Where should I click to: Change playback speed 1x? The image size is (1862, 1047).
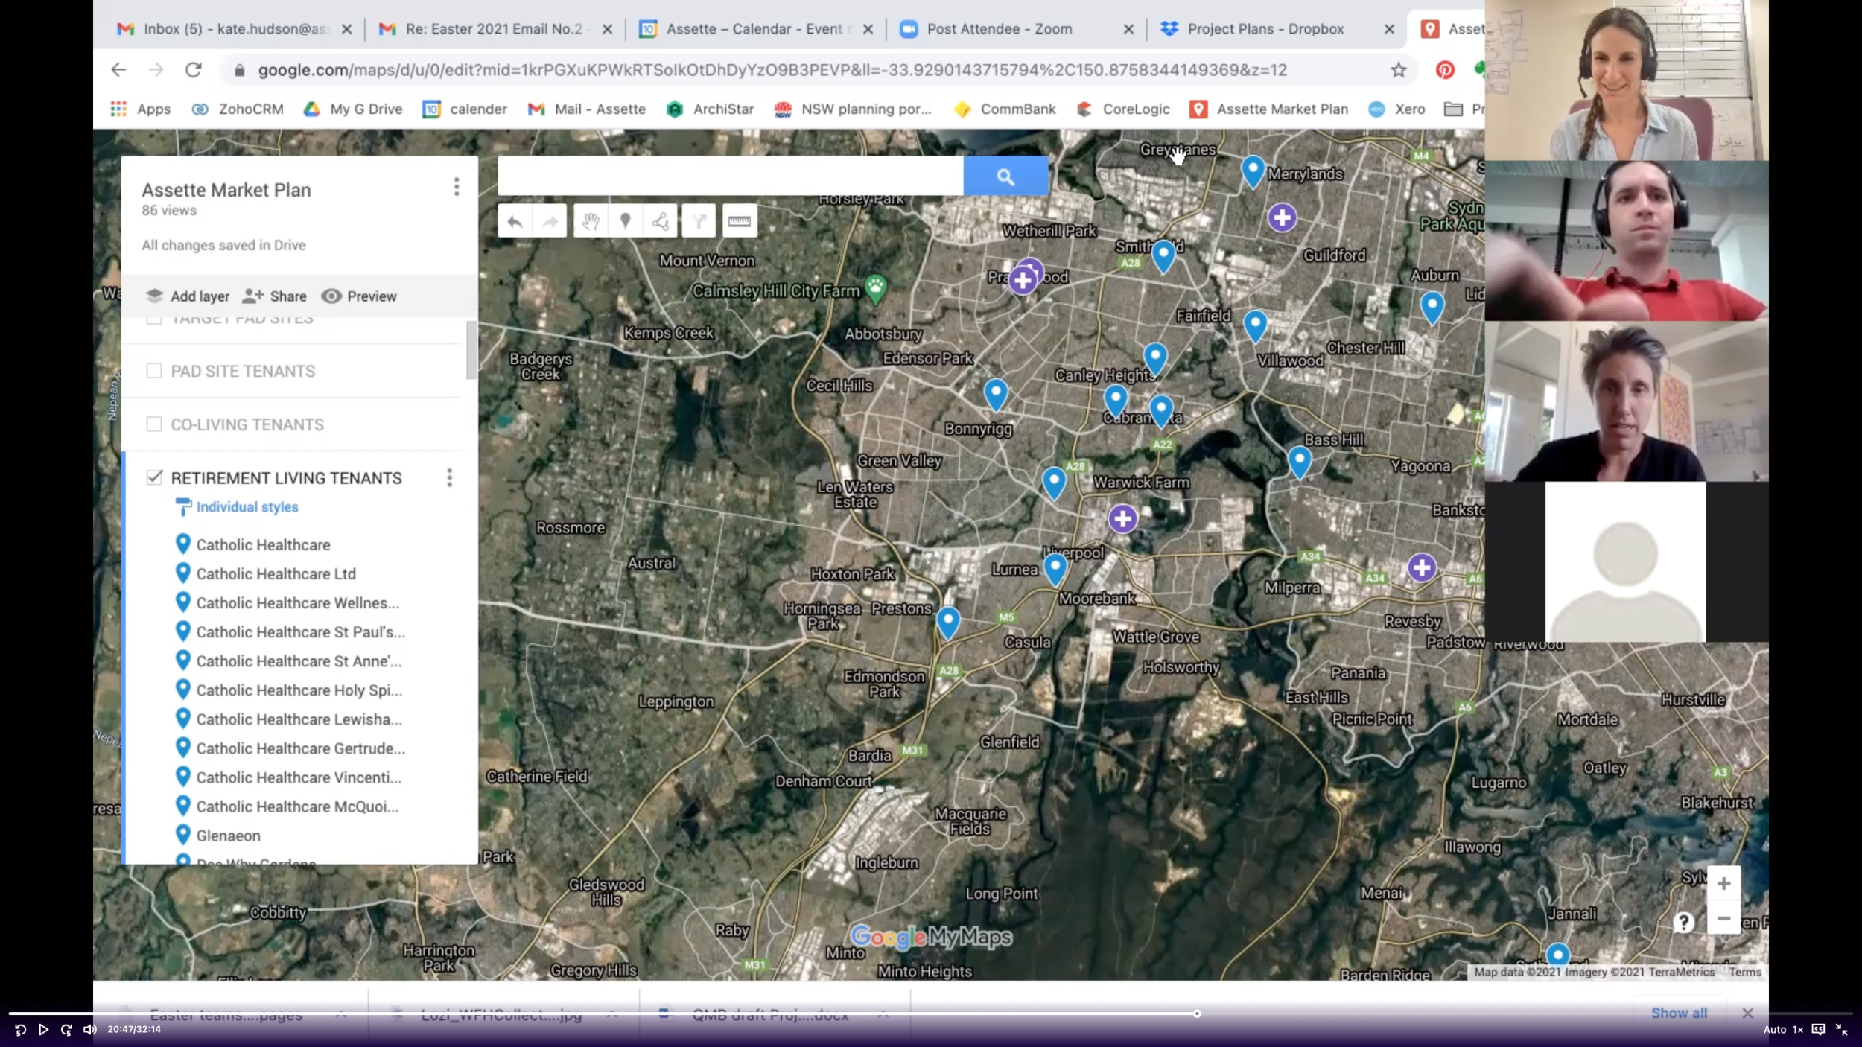pyautogui.click(x=1797, y=1030)
